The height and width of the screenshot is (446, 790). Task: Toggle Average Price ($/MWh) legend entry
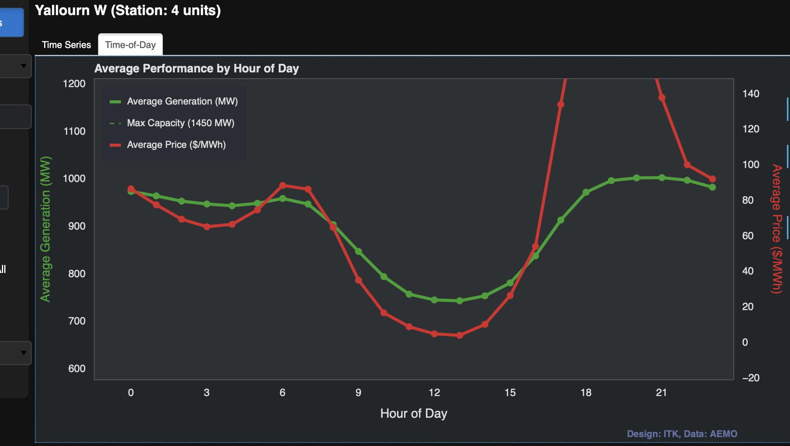tap(176, 145)
